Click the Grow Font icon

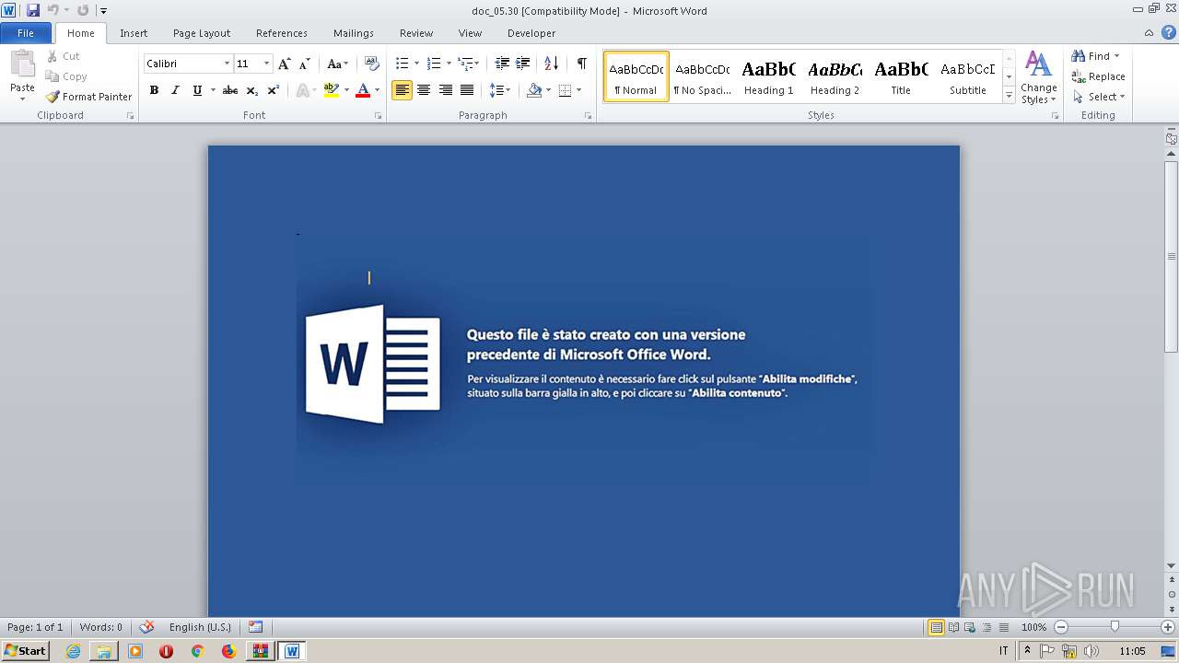click(284, 64)
